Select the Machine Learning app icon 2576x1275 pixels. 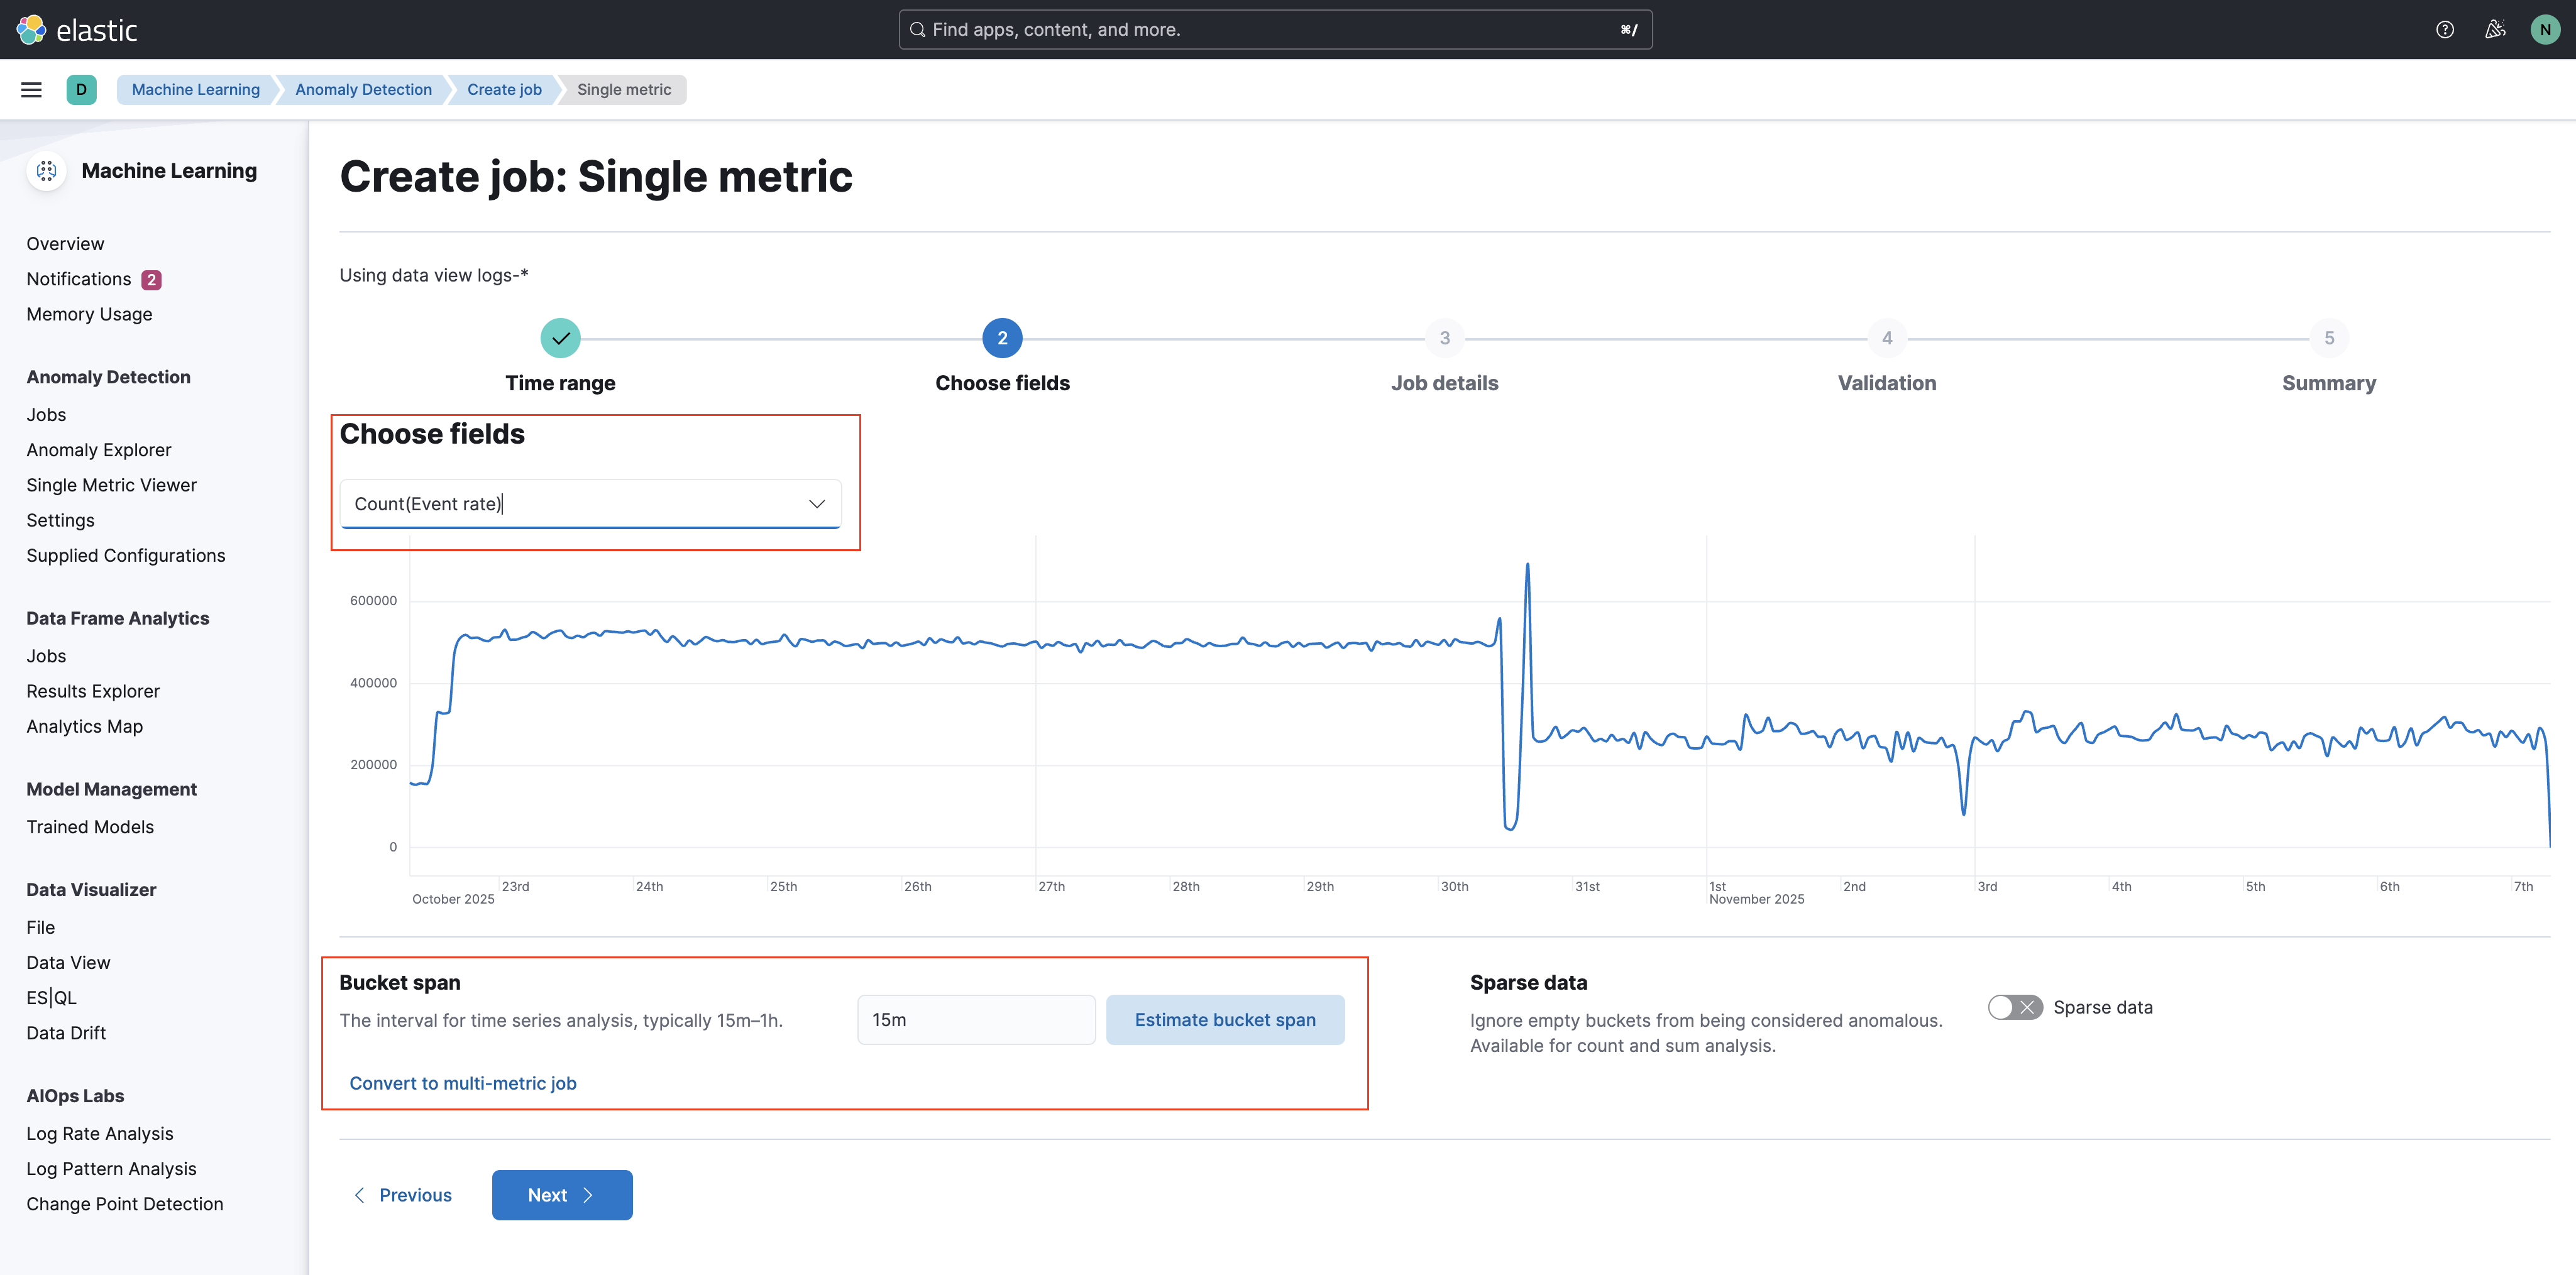tap(46, 170)
